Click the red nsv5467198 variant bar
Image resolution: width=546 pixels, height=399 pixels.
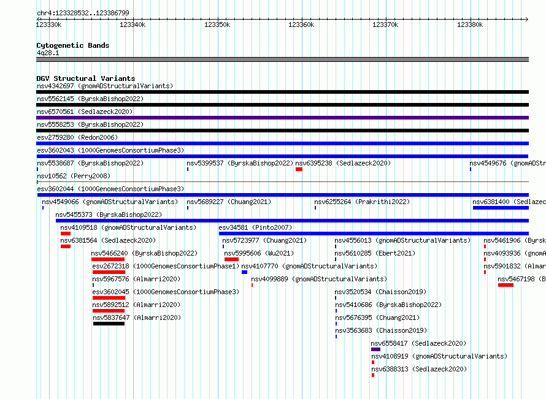coord(506,285)
